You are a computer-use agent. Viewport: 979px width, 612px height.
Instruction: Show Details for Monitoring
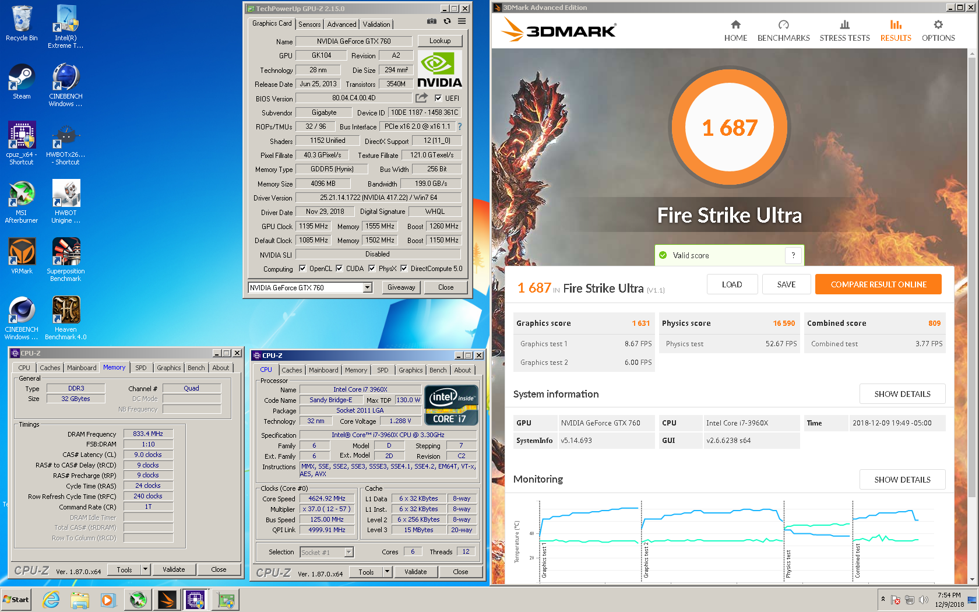[x=902, y=480]
